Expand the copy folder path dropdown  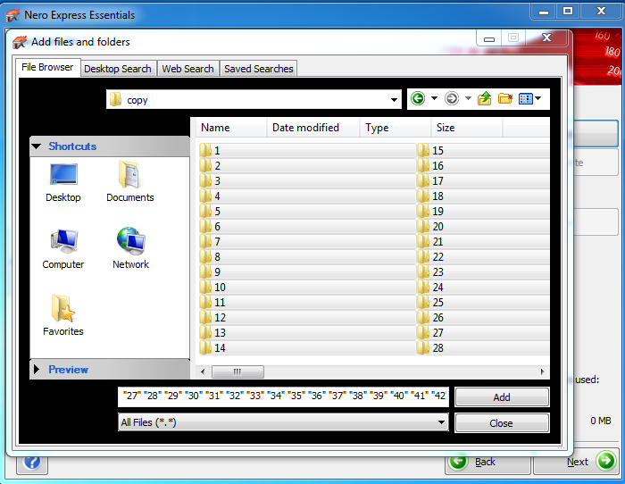point(394,100)
